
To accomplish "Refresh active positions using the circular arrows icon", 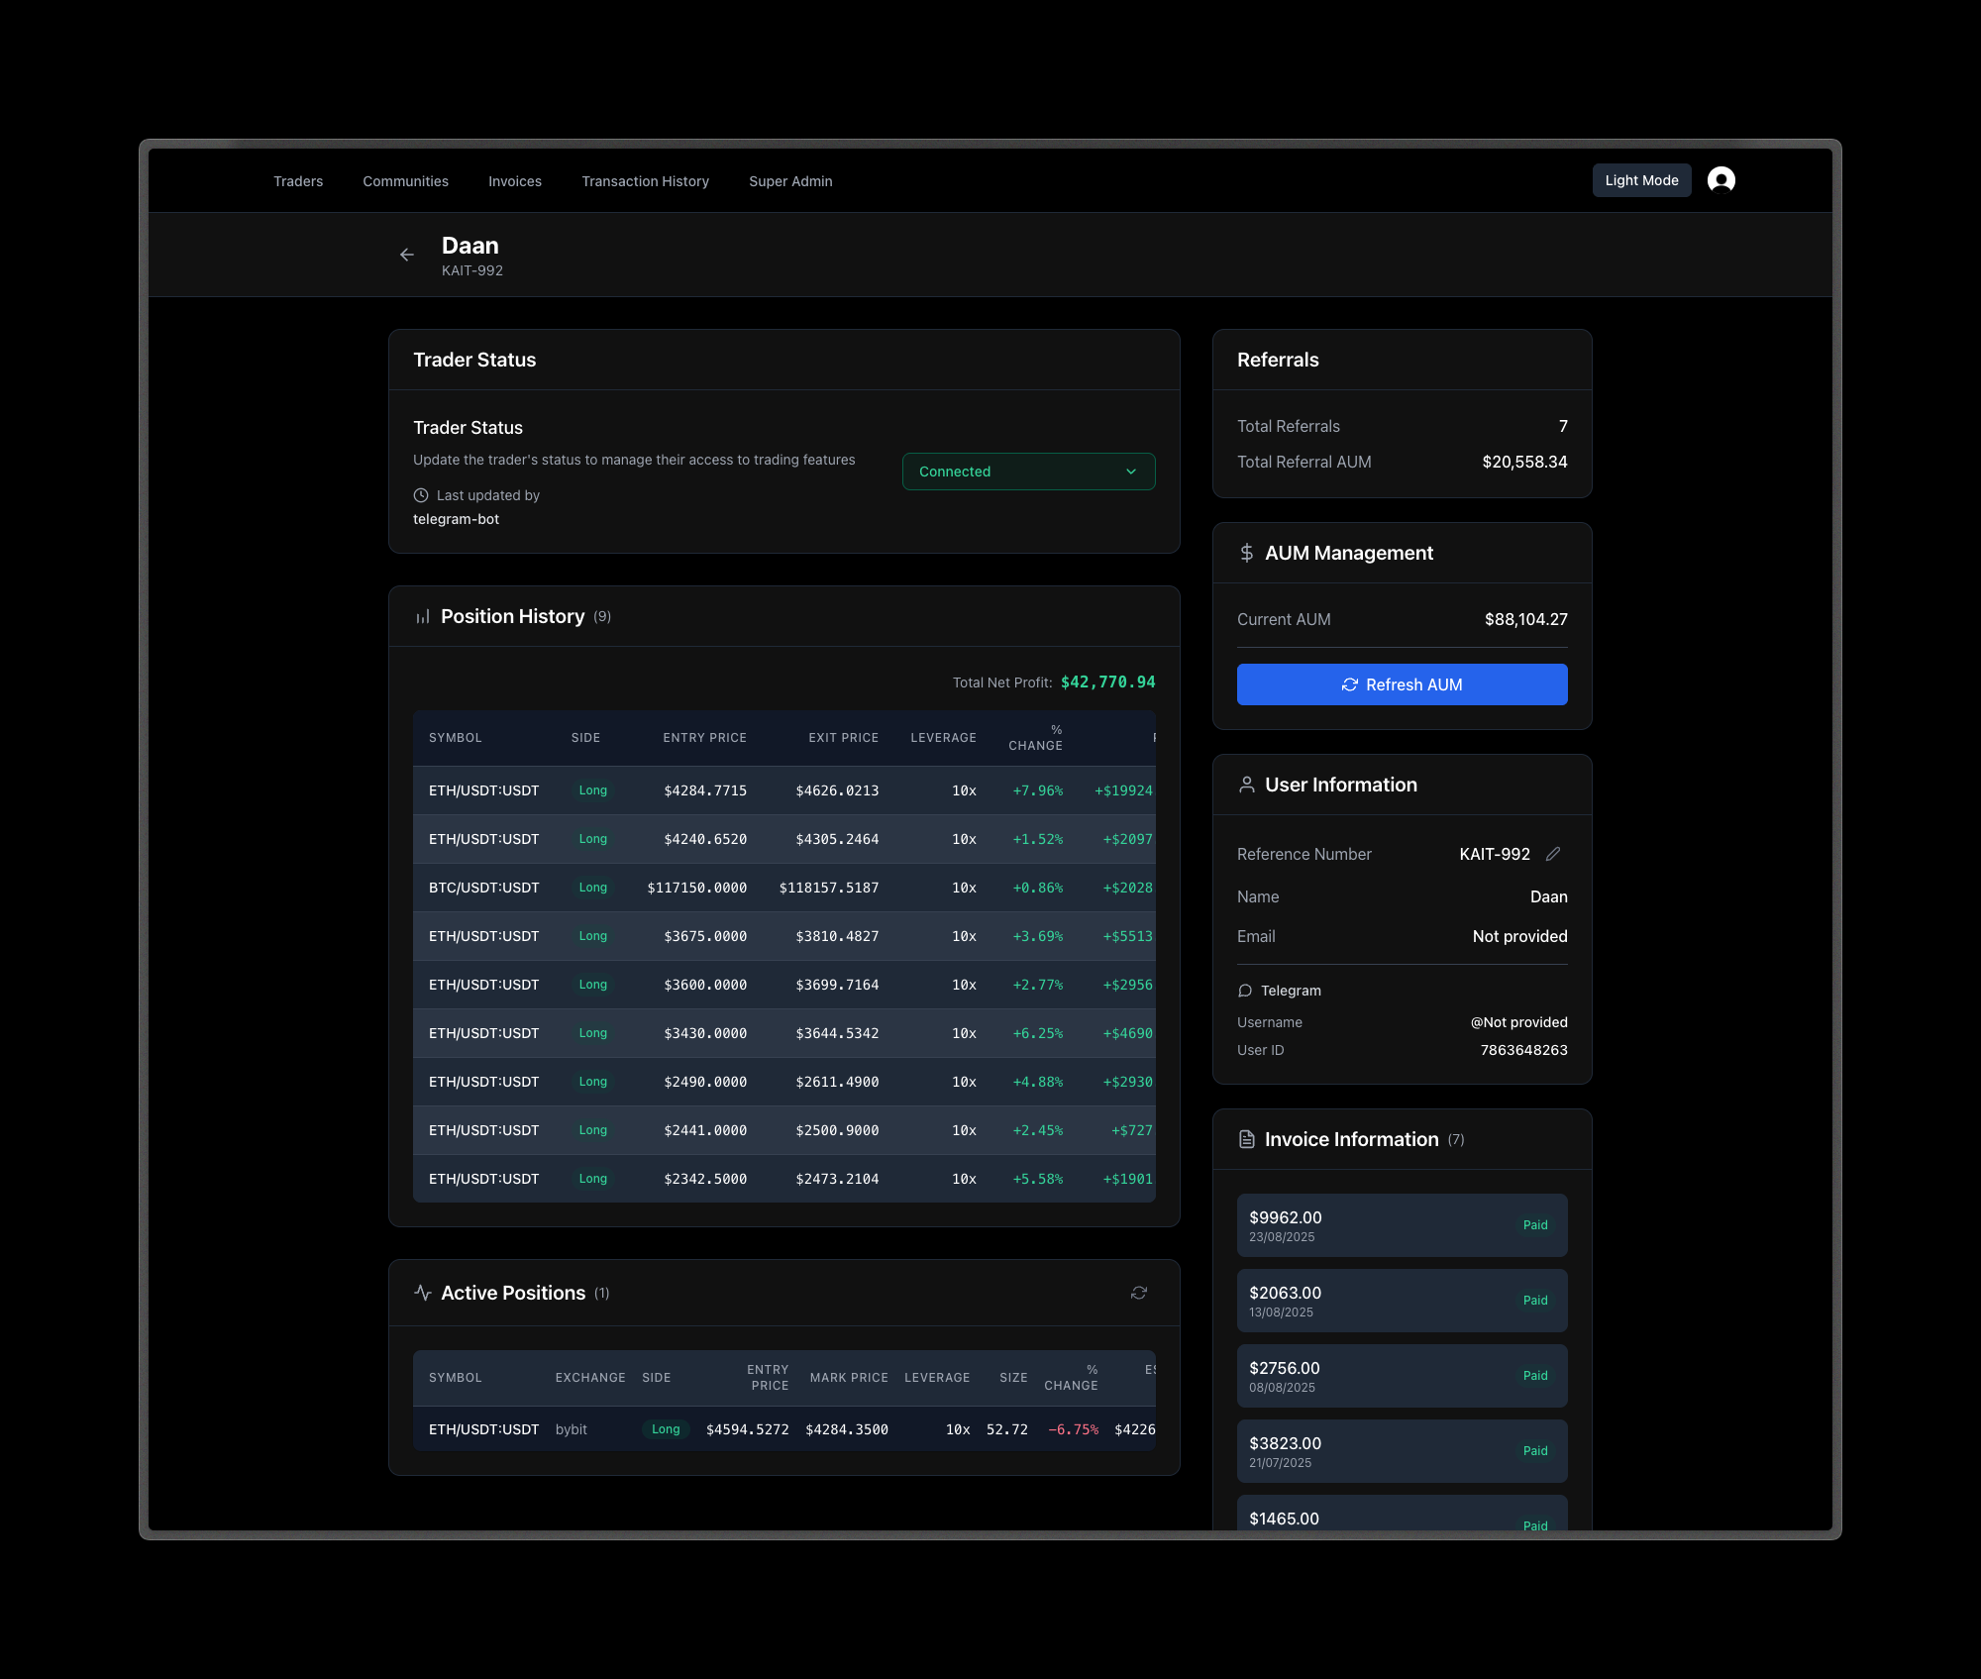I will click(1139, 1293).
